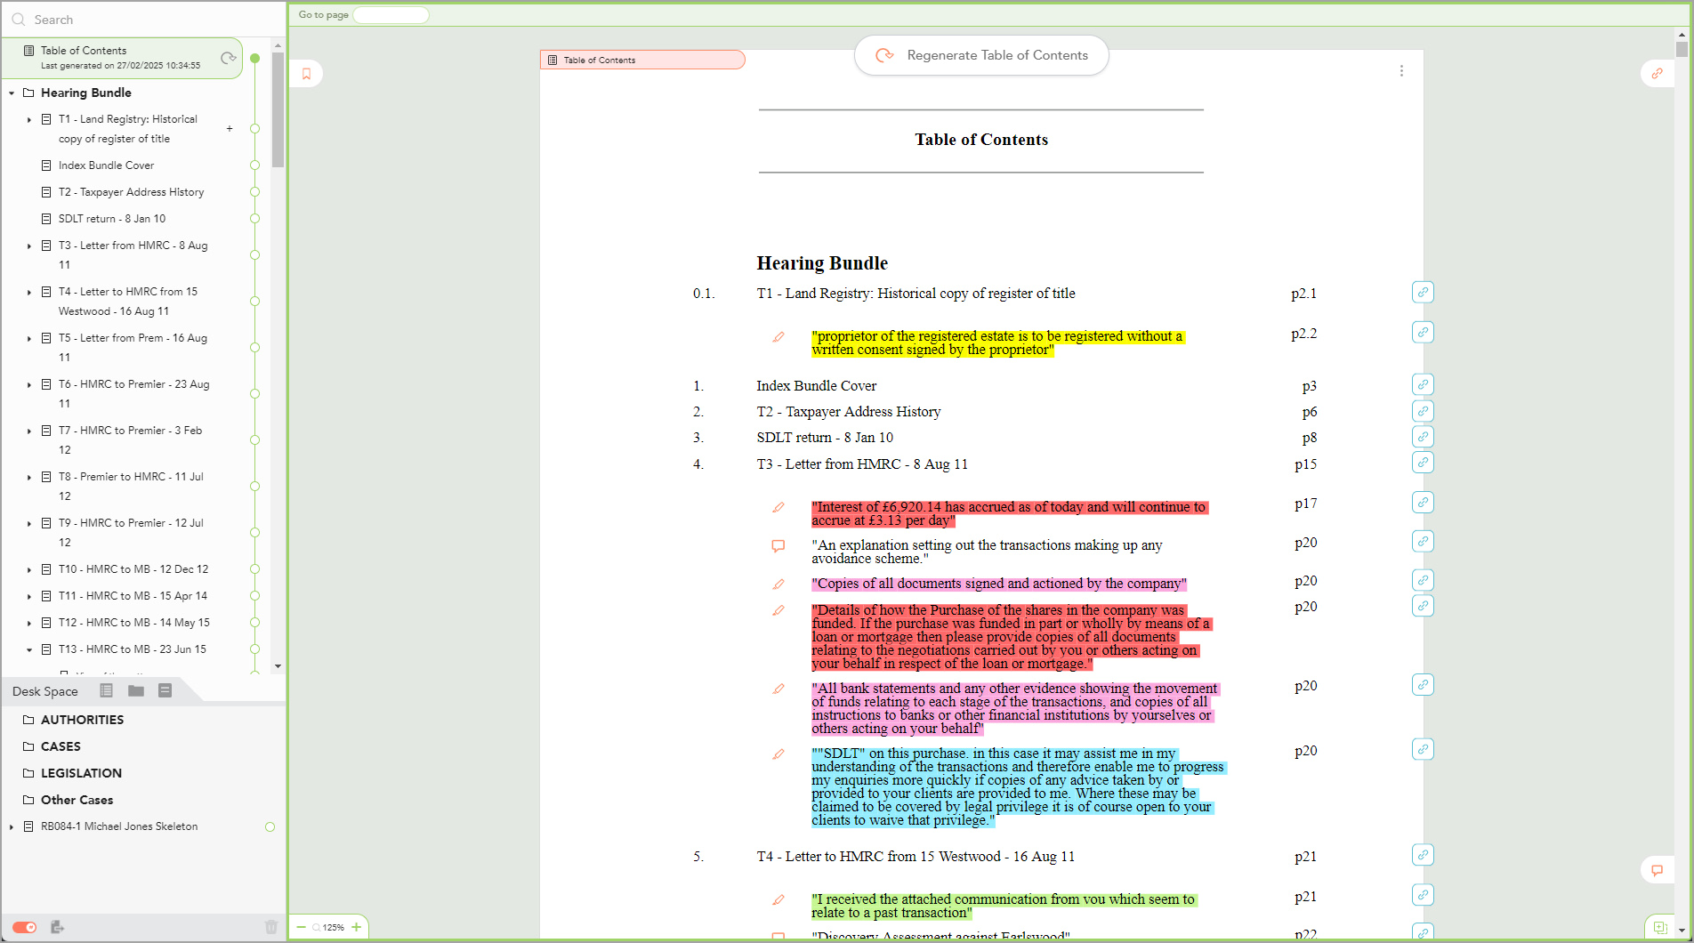Click highlight pencil icon beside 'All bank statements'
The height and width of the screenshot is (943, 1694).
tap(778, 689)
